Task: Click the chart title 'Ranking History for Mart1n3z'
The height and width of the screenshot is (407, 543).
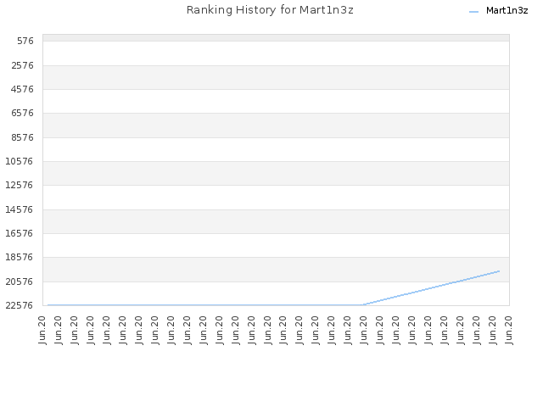Action: [270, 10]
